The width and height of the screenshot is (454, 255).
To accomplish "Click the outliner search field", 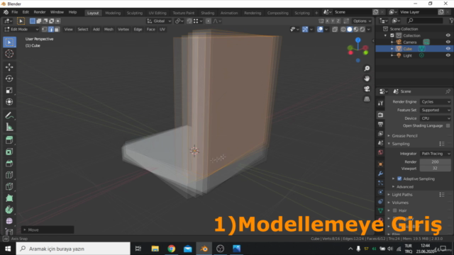I will (x=425, y=21).
